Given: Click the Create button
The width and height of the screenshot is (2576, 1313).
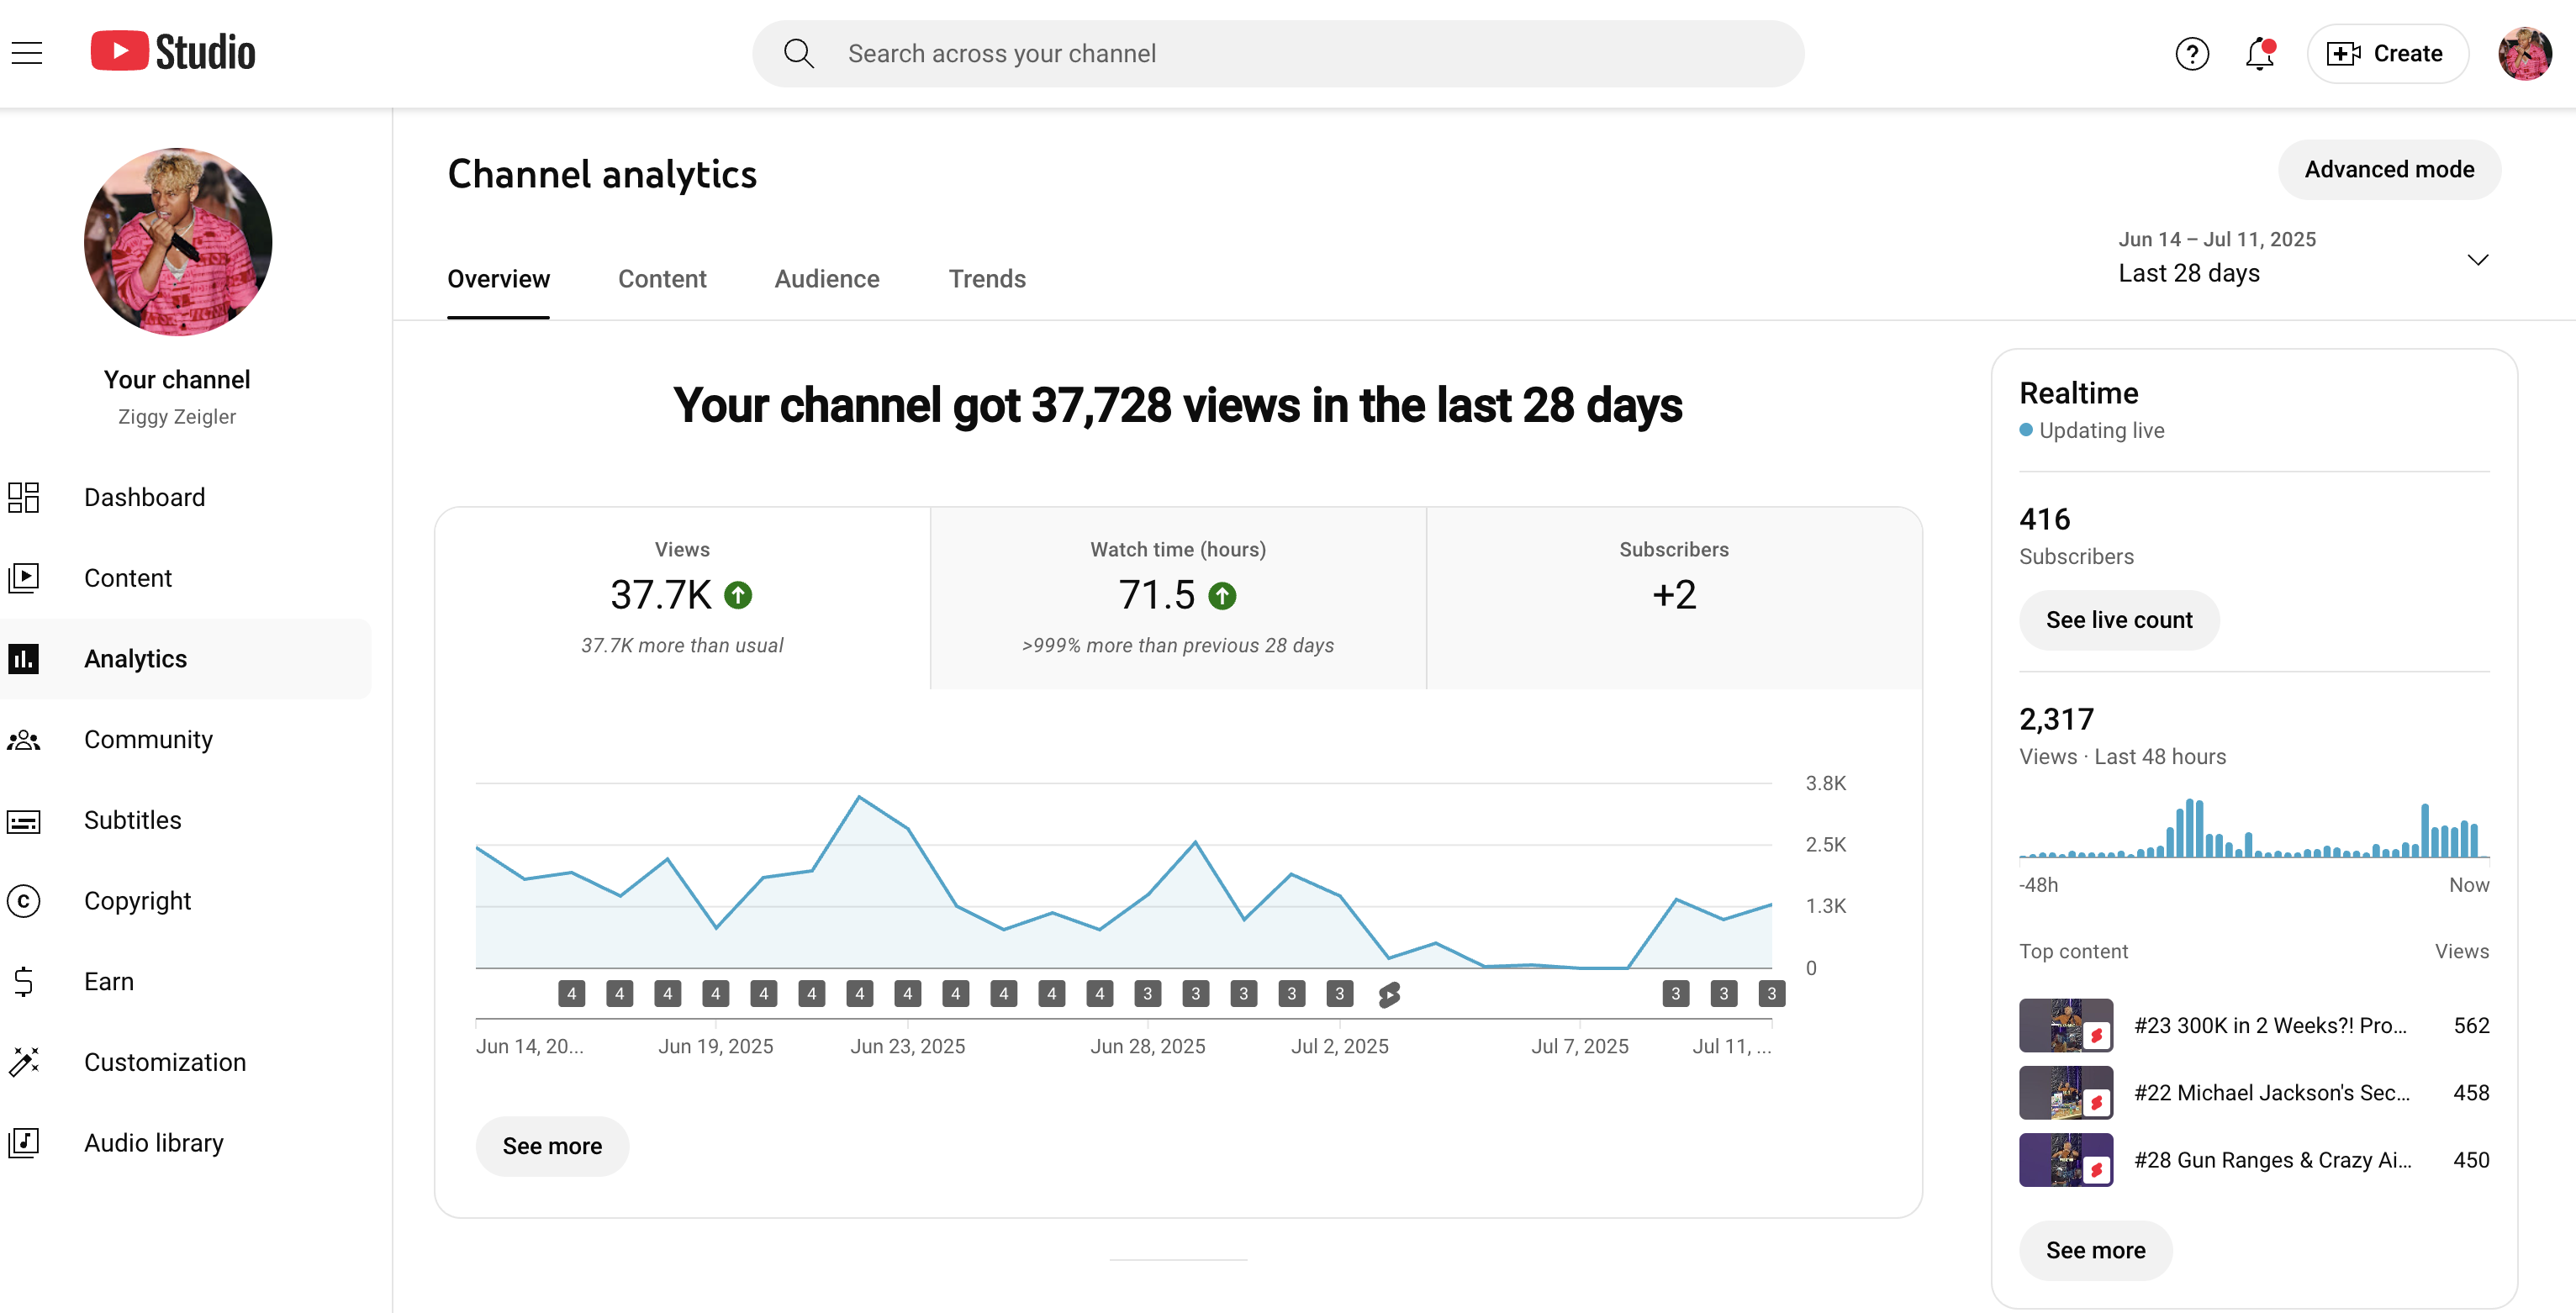Looking at the screenshot, I should coord(2387,53).
